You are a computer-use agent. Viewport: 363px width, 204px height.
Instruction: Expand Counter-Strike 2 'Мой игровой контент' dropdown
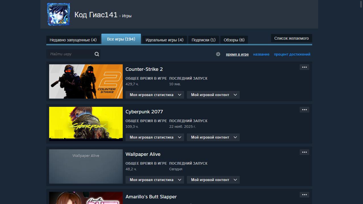point(213,95)
